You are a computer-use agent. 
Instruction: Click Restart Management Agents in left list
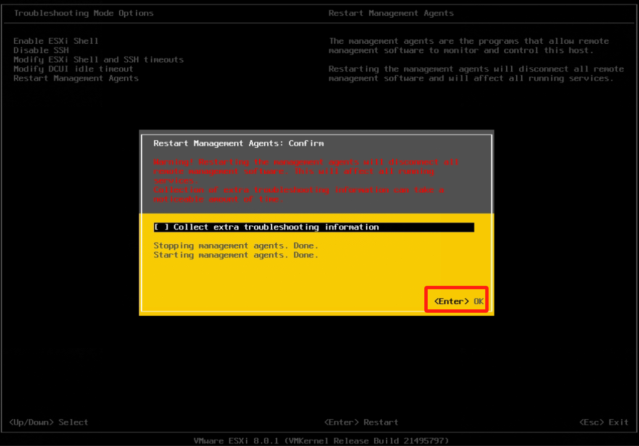76,78
